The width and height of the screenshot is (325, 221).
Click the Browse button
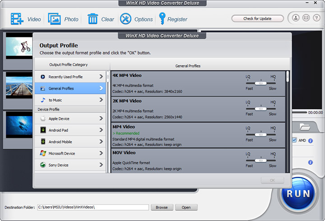pos(162,207)
